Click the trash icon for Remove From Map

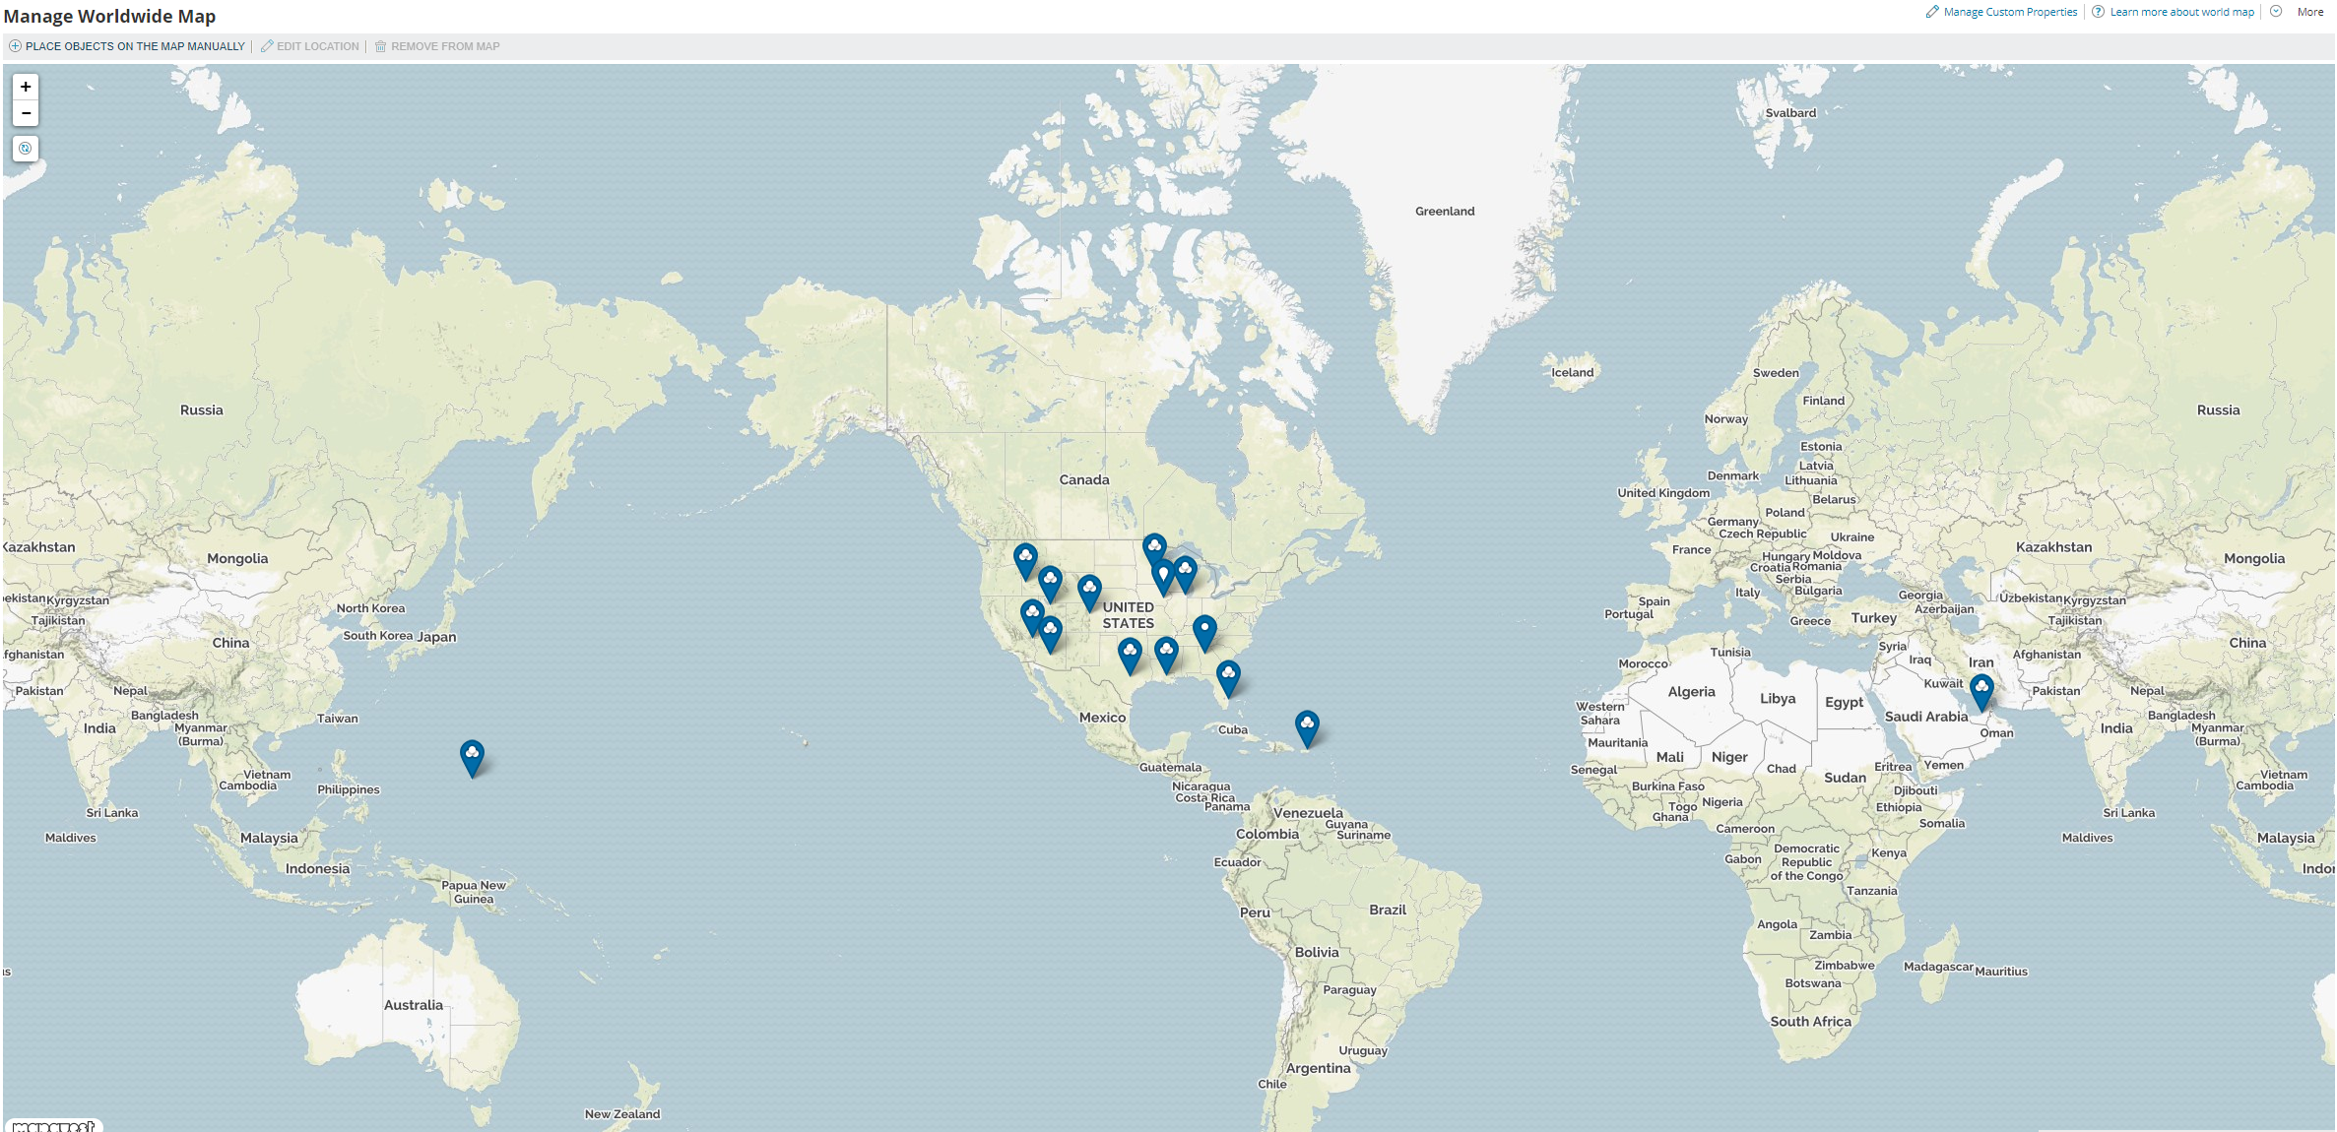tap(380, 46)
